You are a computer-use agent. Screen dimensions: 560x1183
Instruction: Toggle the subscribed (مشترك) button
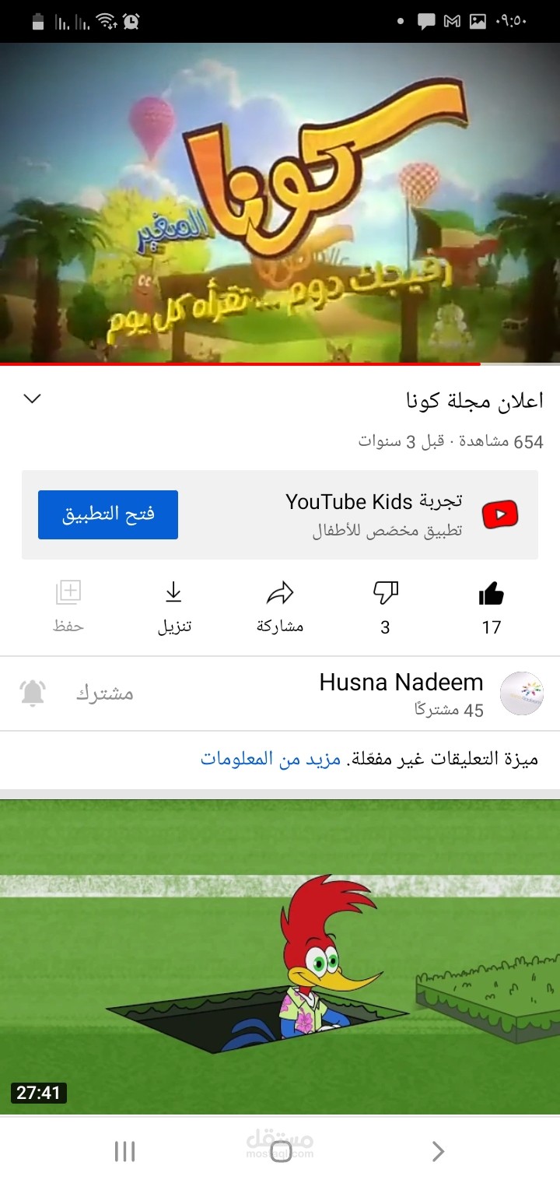[x=105, y=693]
